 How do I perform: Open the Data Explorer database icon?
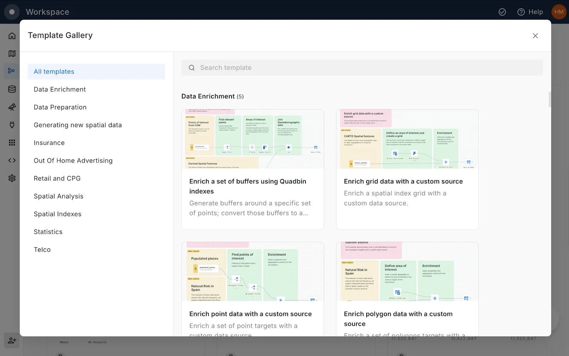click(x=12, y=89)
